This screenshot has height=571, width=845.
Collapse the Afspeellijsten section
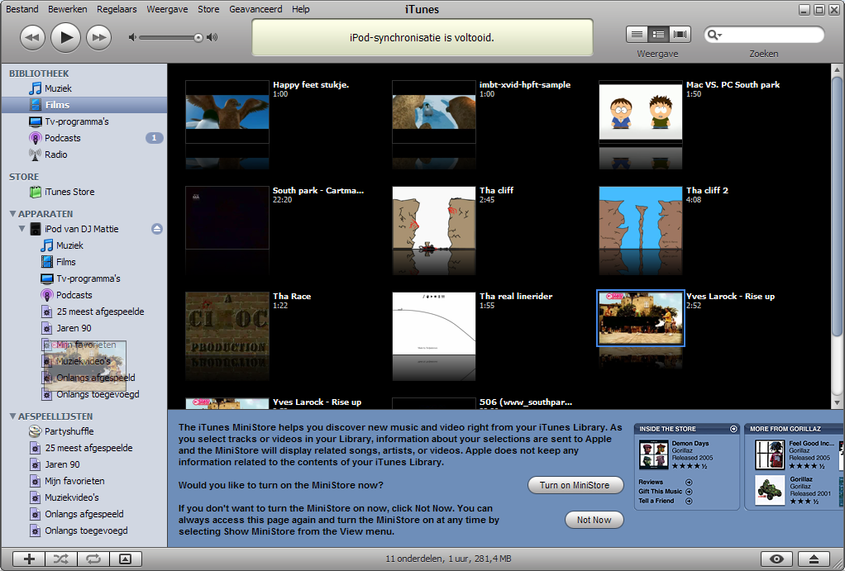pyautogui.click(x=13, y=416)
